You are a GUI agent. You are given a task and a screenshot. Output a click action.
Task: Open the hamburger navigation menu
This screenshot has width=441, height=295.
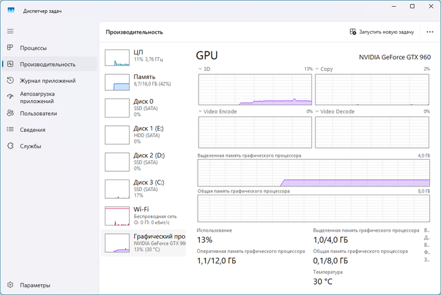click(x=10, y=31)
